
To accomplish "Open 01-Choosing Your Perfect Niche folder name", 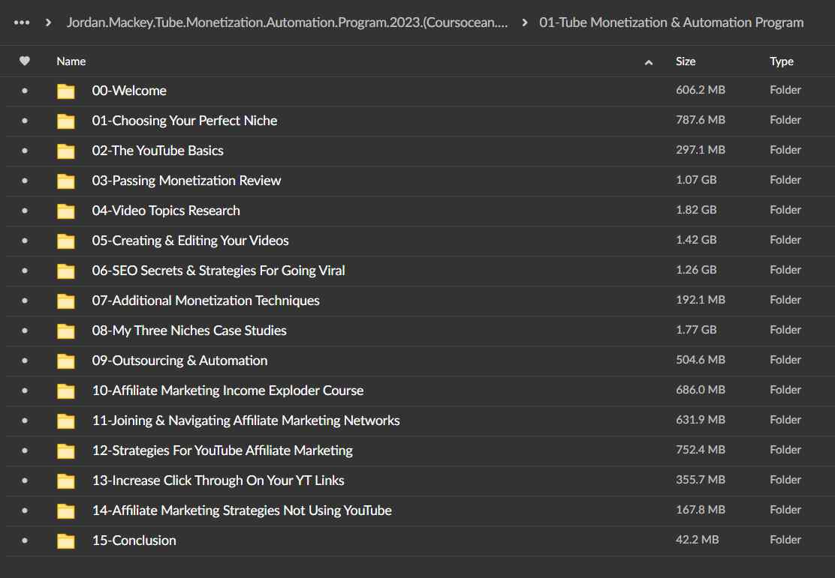I will pos(184,121).
